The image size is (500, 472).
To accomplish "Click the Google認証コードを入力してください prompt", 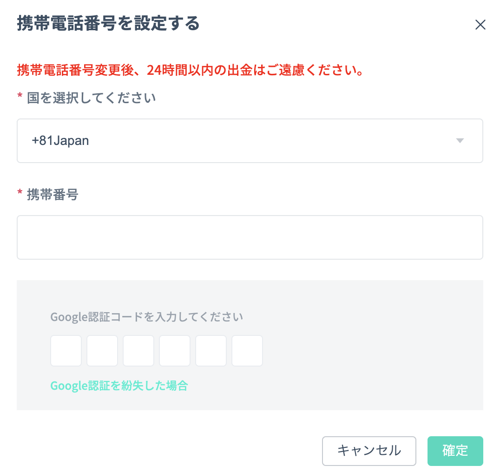I will pyautogui.click(x=147, y=317).
